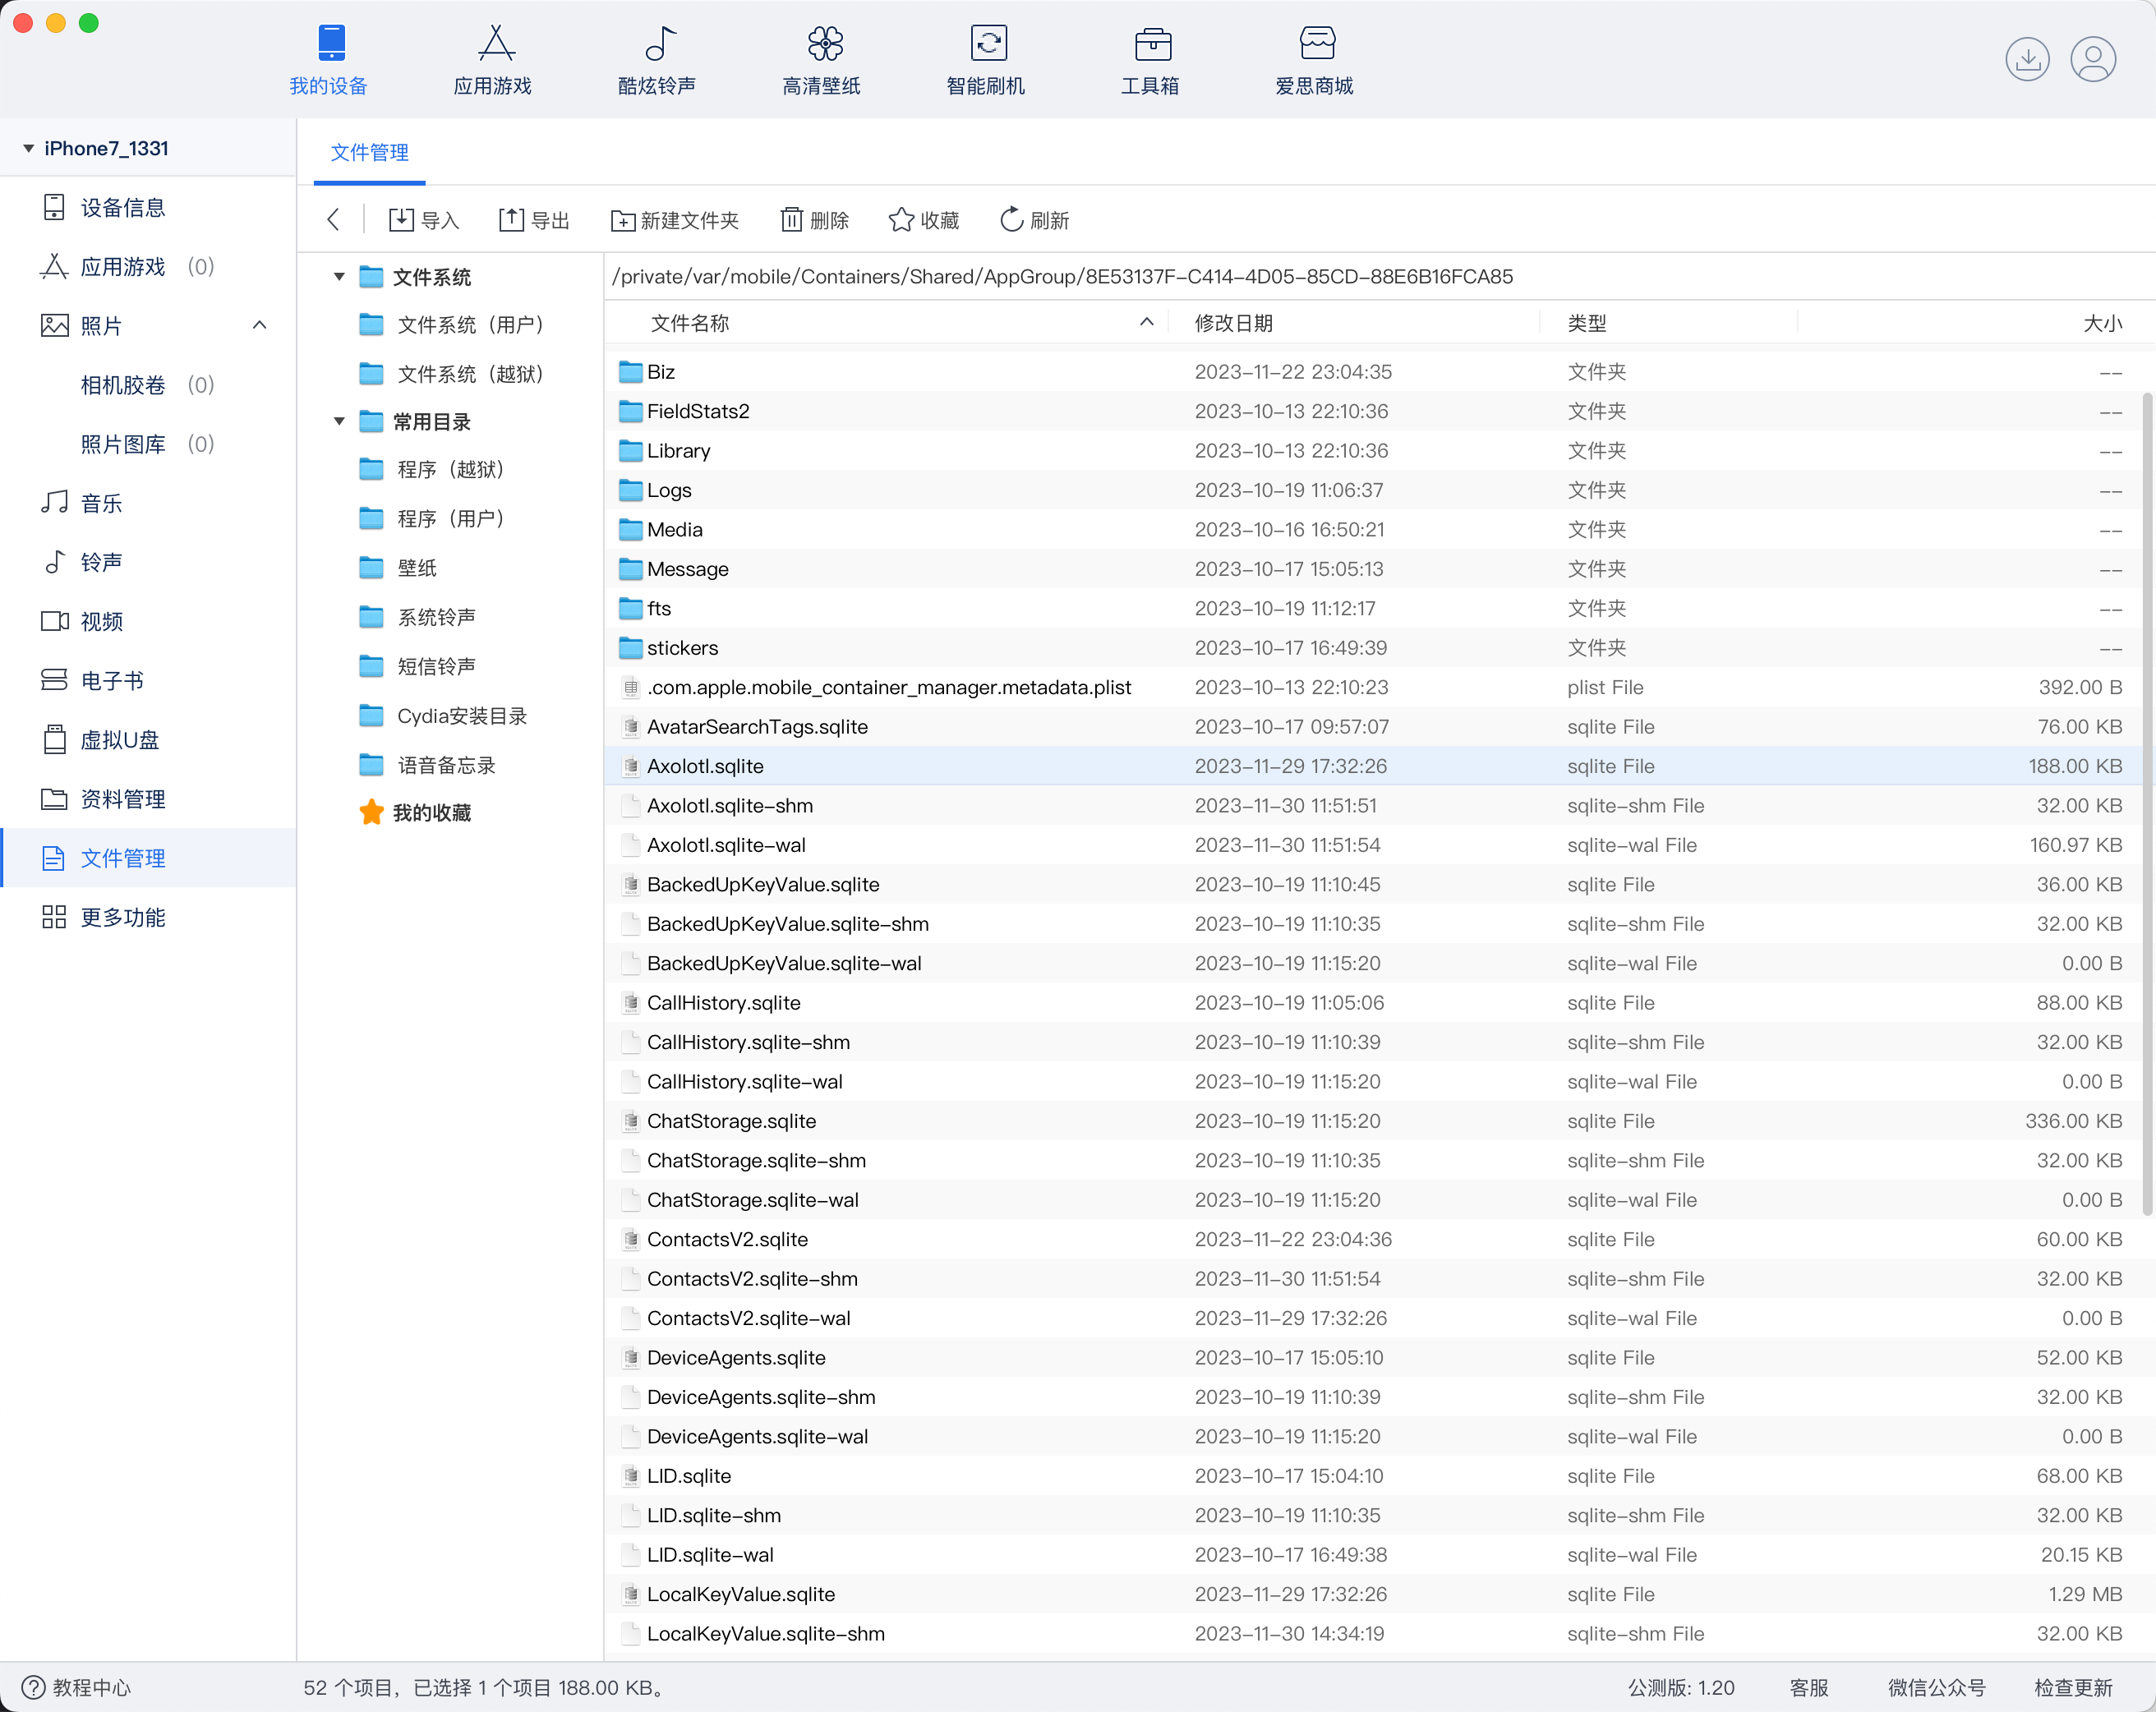Click the 删除 trash button
This screenshot has height=1712, width=2156.
tap(815, 220)
